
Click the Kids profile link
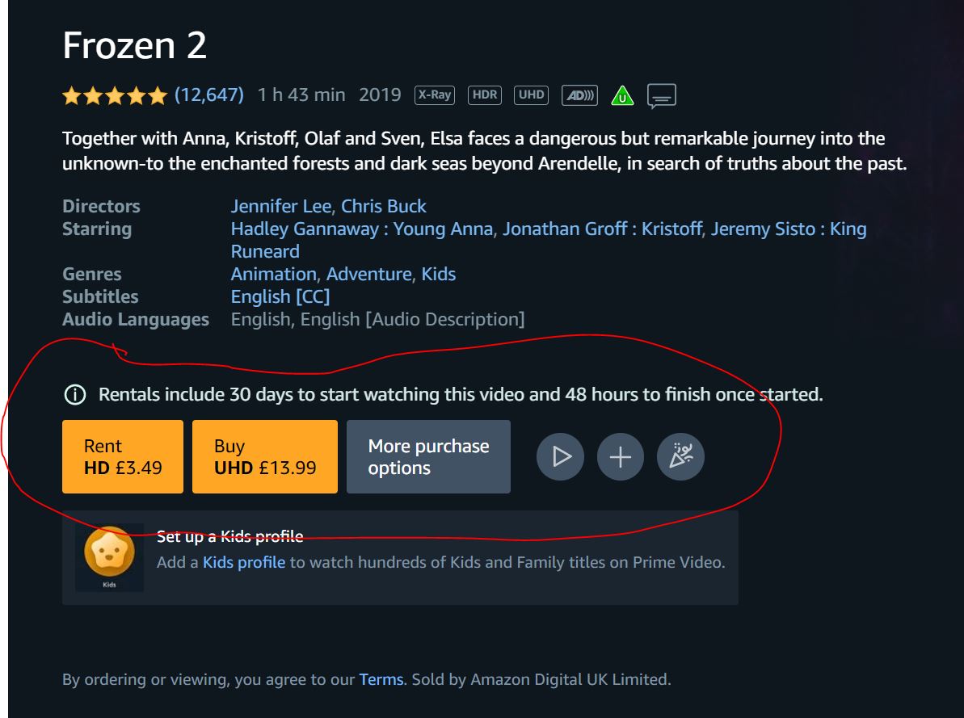pos(244,562)
